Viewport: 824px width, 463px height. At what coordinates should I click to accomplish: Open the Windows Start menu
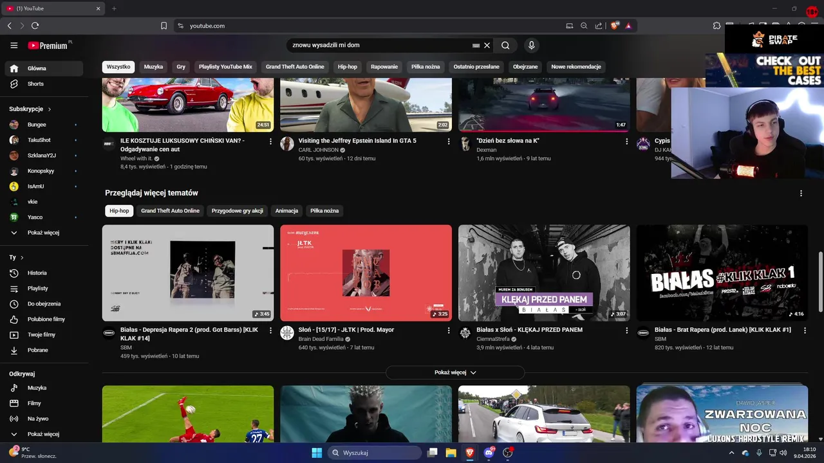pyautogui.click(x=317, y=453)
